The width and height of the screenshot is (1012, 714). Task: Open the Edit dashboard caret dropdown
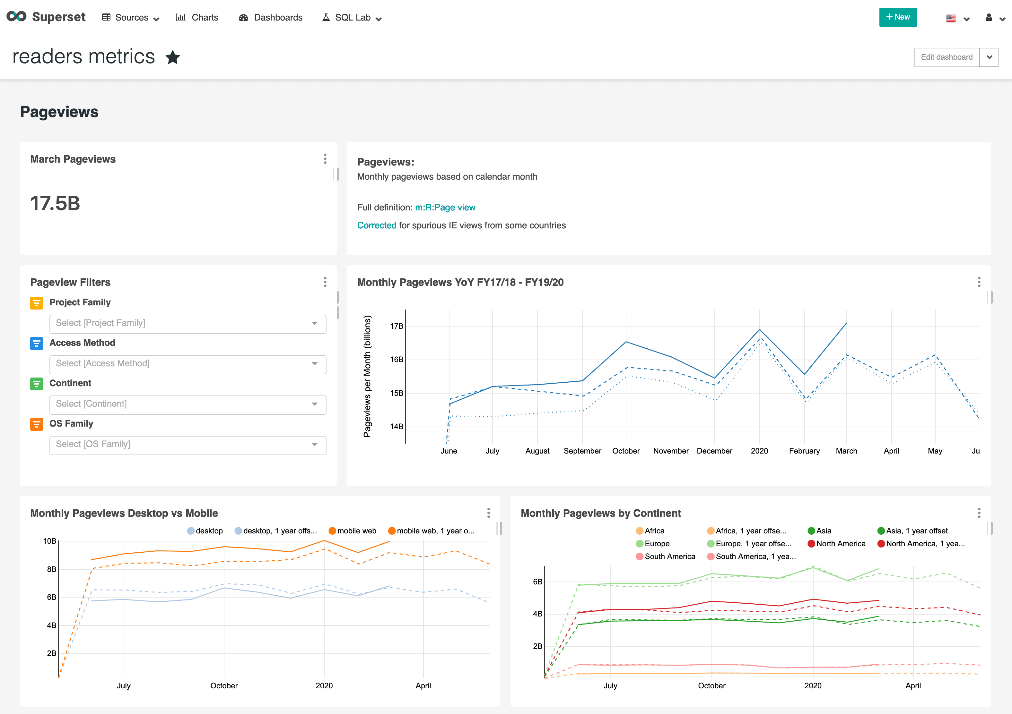[x=989, y=57]
